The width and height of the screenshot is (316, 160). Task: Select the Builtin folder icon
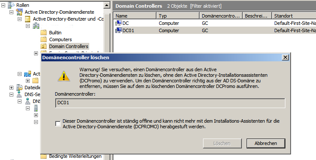[44, 33]
